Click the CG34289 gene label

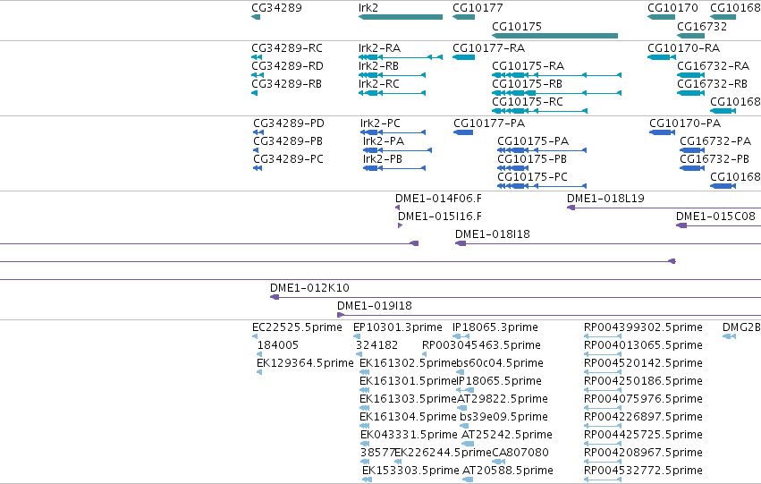[x=276, y=8]
